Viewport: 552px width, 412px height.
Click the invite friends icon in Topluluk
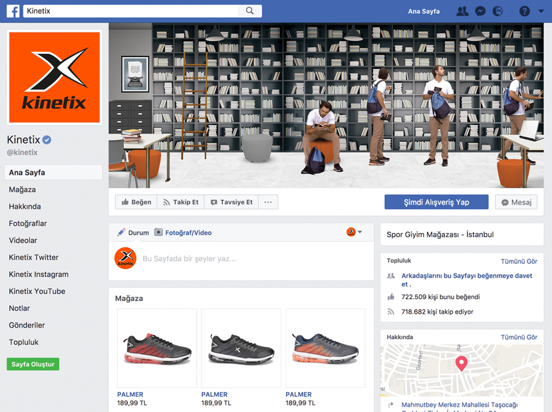pos(391,276)
